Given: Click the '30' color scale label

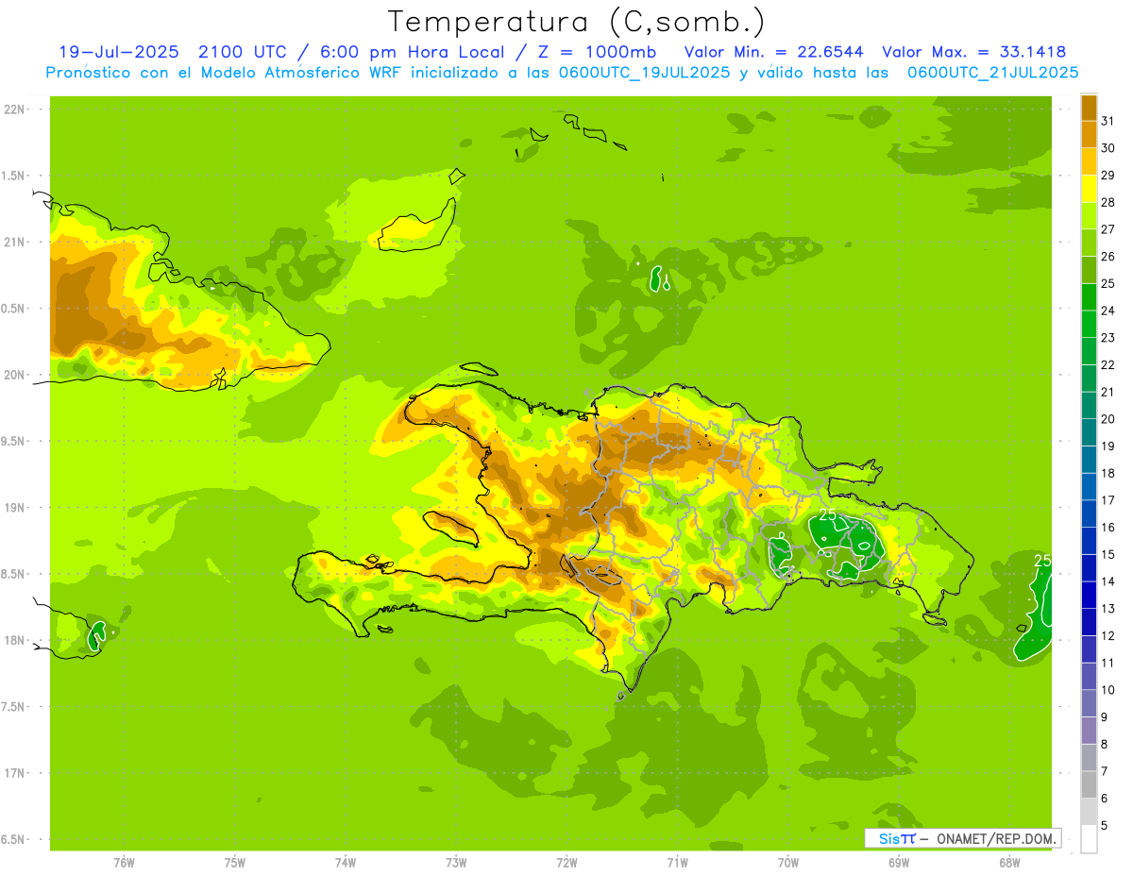Looking at the screenshot, I should [1108, 147].
